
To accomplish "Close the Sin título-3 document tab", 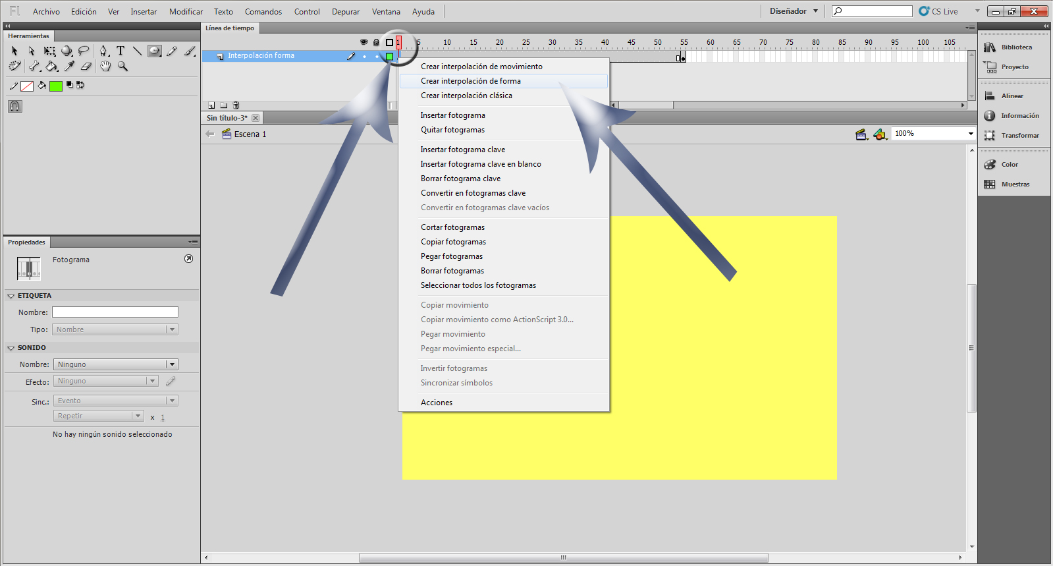I will (x=256, y=118).
